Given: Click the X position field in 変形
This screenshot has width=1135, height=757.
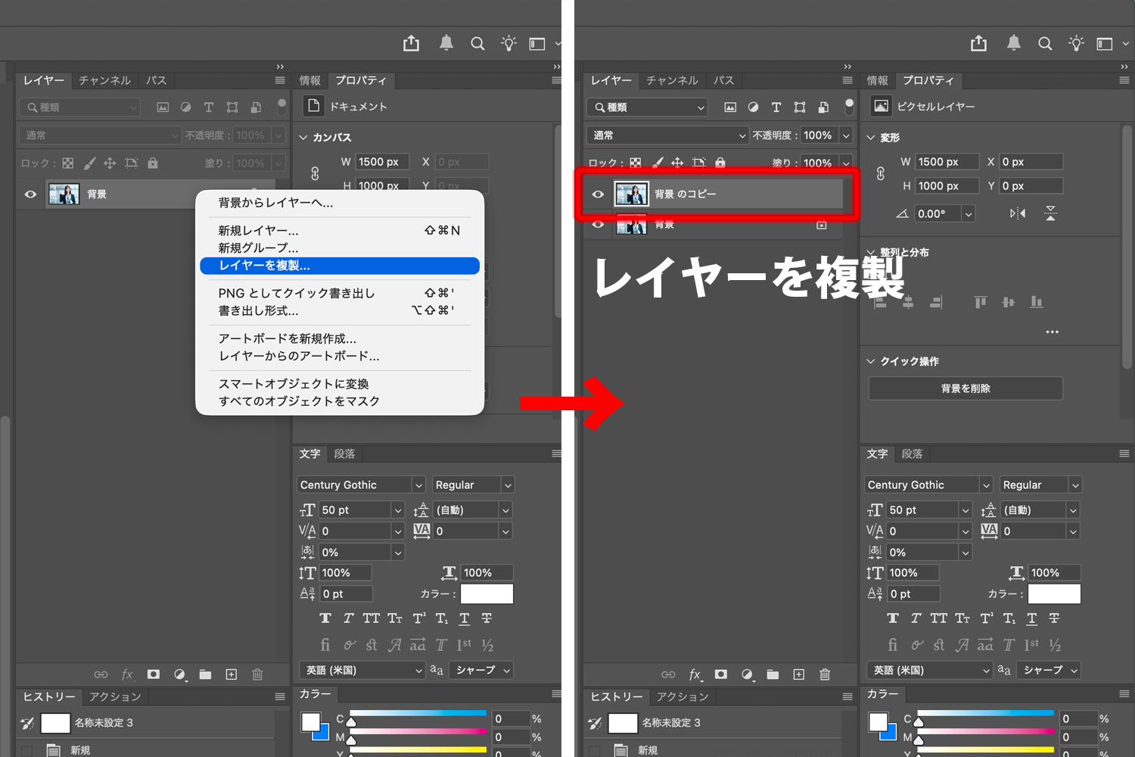Looking at the screenshot, I should pyautogui.click(x=1031, y=162).
